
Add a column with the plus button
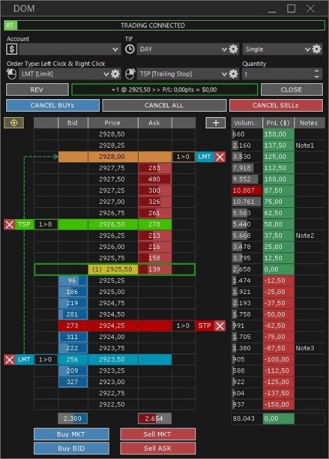coord(216,123)
